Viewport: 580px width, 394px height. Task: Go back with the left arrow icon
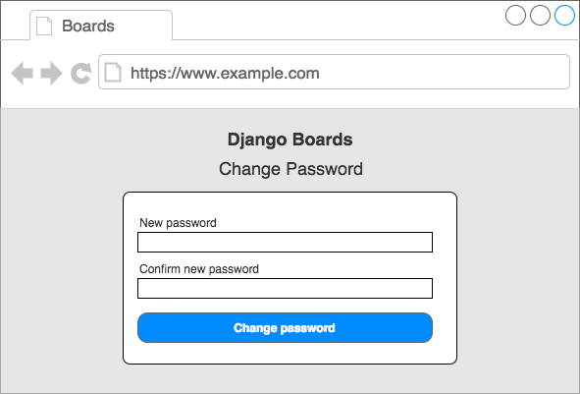[x=23, y=74]
